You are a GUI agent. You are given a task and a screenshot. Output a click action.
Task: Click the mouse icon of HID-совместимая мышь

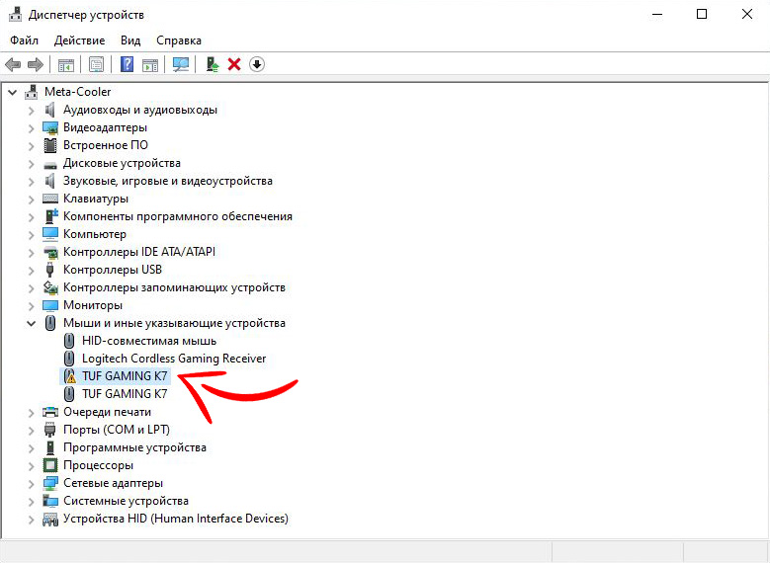69,341
